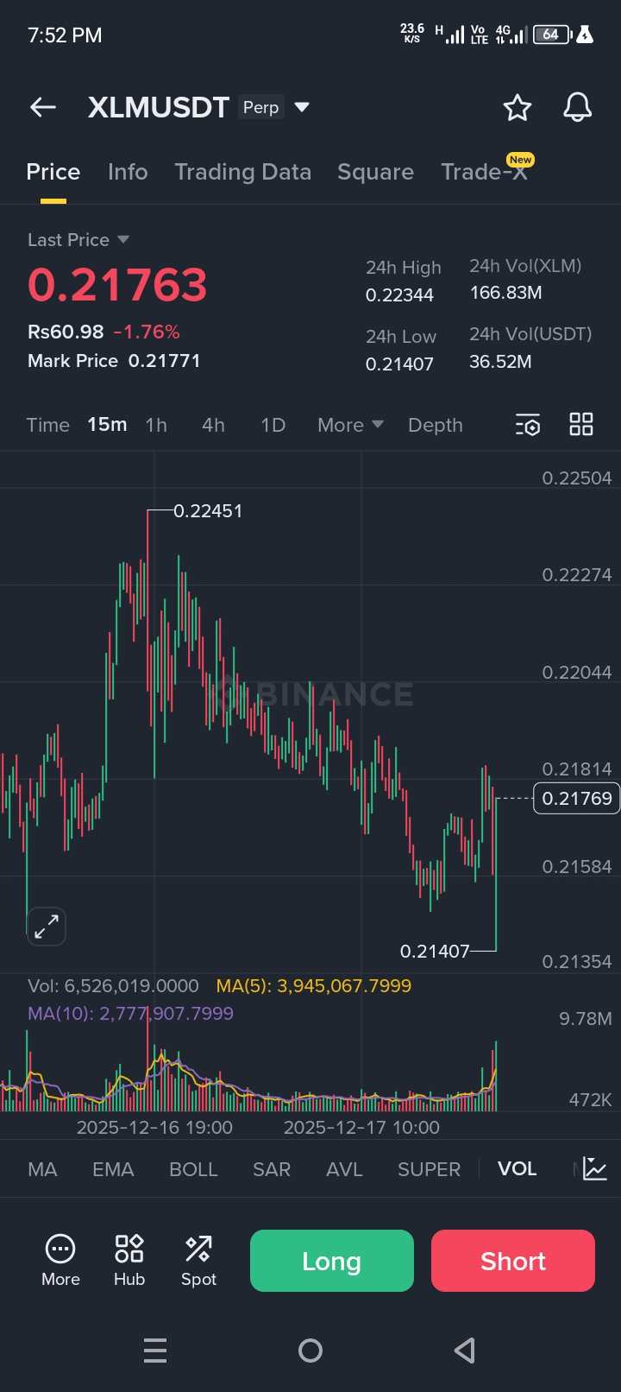Screen dimensions: 621x1392
Task: Tap the Android recent apps menu button
Action: [155, 1351]
